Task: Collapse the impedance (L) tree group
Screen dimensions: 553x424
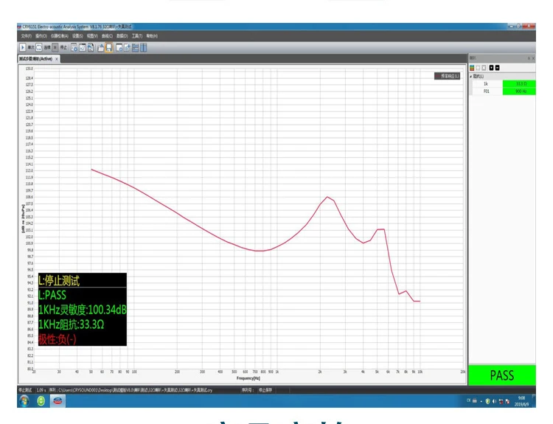Action: click(471, 76)
